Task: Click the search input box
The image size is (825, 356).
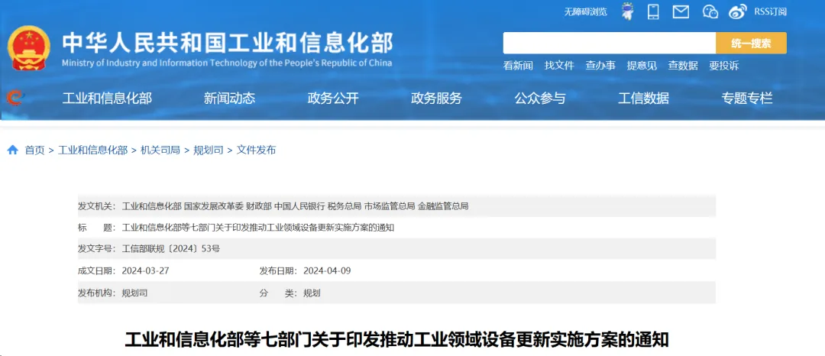Action: 610,43
